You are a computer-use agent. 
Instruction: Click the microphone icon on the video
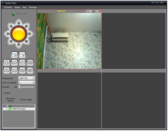[x=90, y=11]
